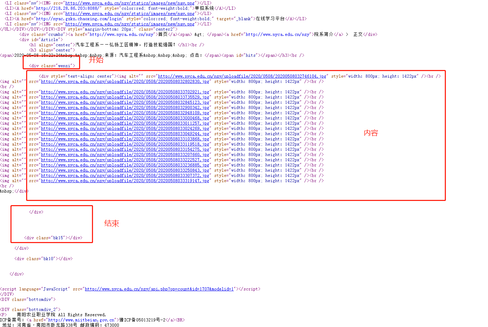This screenshot has height=327, width=488.
Task: Click the 单招系统 anchor text
Action: (x=204, y=8)
